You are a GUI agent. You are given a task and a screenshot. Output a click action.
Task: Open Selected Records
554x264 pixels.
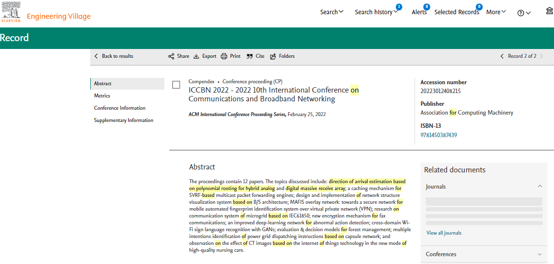(456, 12)
